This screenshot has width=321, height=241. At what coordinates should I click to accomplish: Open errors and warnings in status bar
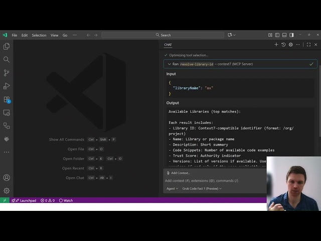(48, 200)
